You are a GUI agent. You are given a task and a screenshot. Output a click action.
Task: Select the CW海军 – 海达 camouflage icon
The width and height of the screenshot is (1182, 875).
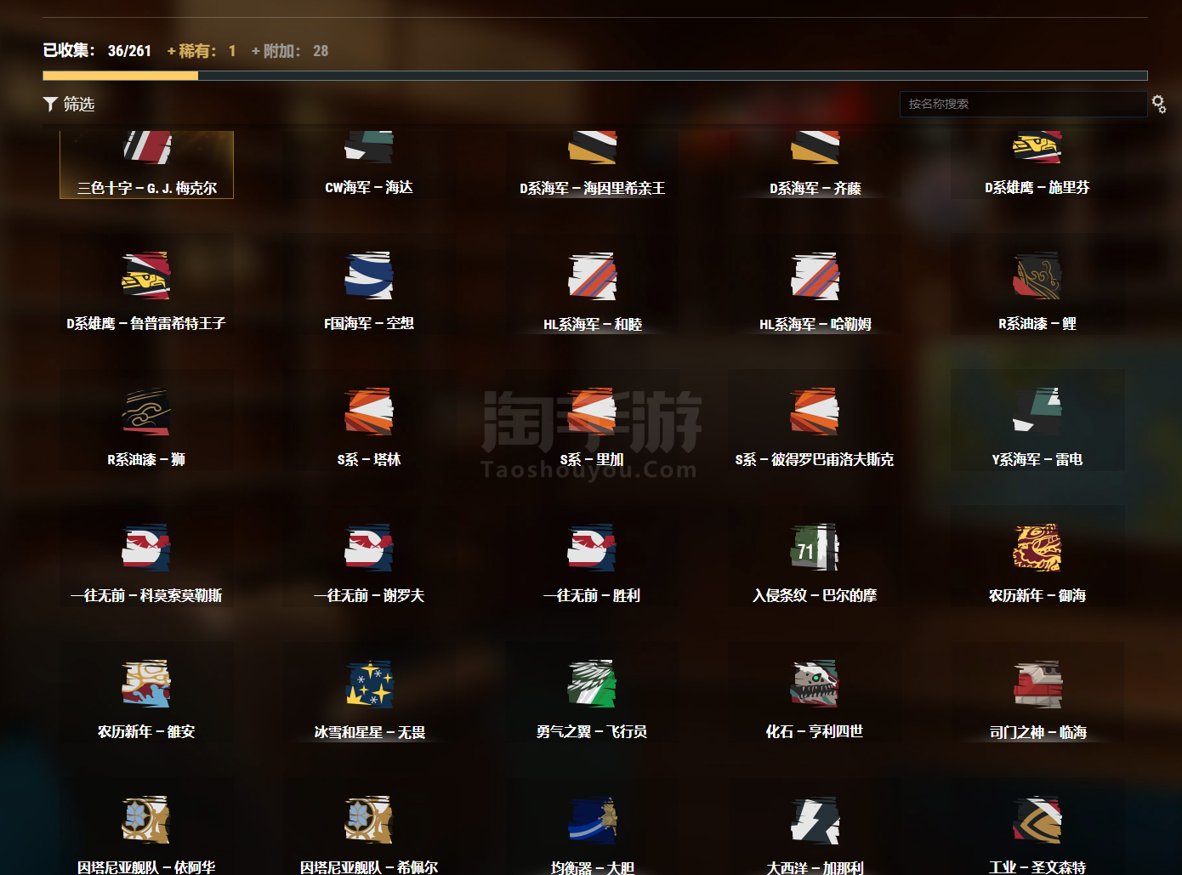[368, 148]
